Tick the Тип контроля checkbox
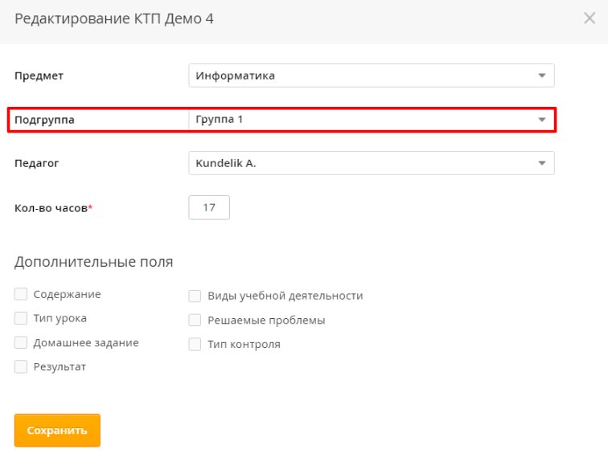Image resolution: width=608 pixels, height=474 pixels. (x=195, y=344)
